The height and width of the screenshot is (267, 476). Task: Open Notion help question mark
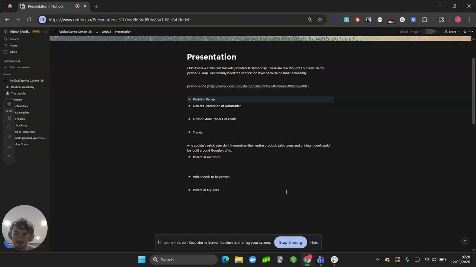click(x=464, y=241)
